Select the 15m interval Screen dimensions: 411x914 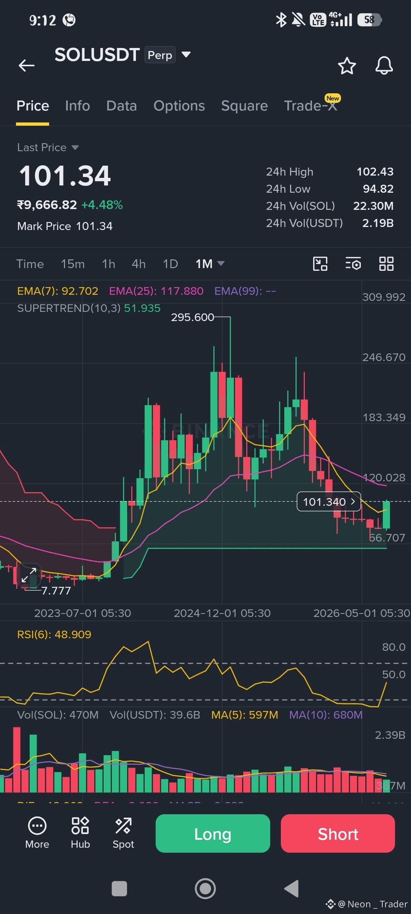73,264
